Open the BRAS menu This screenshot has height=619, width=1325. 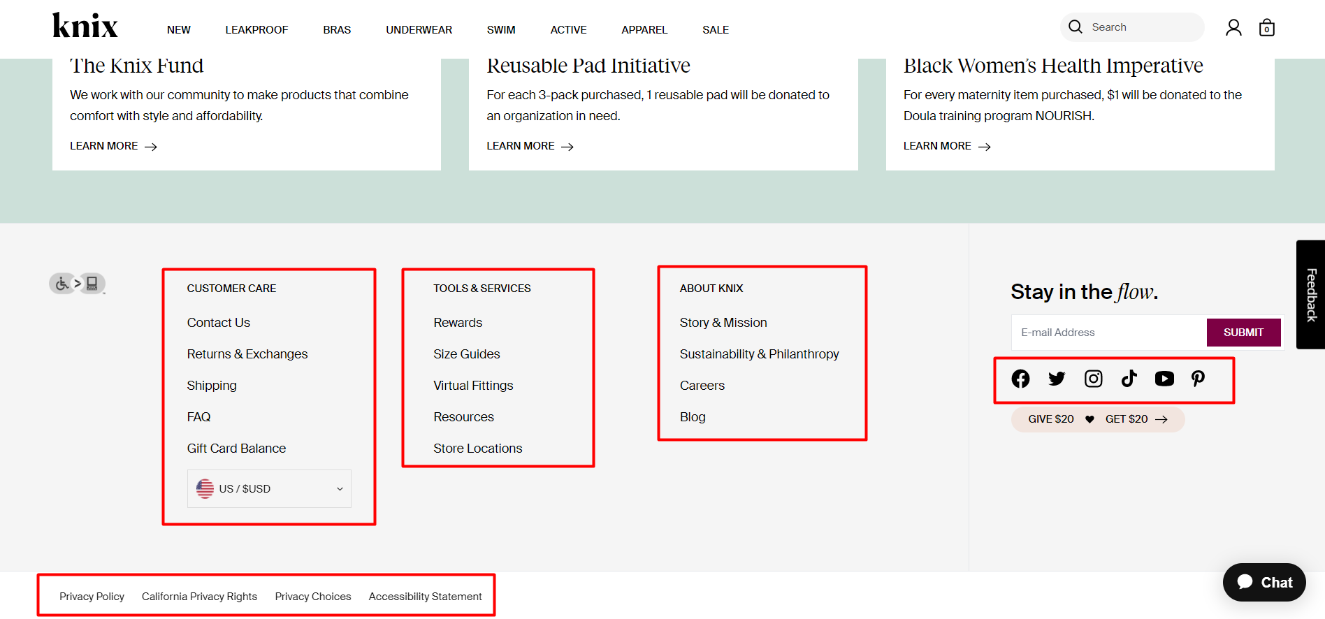tap(337, 29)
